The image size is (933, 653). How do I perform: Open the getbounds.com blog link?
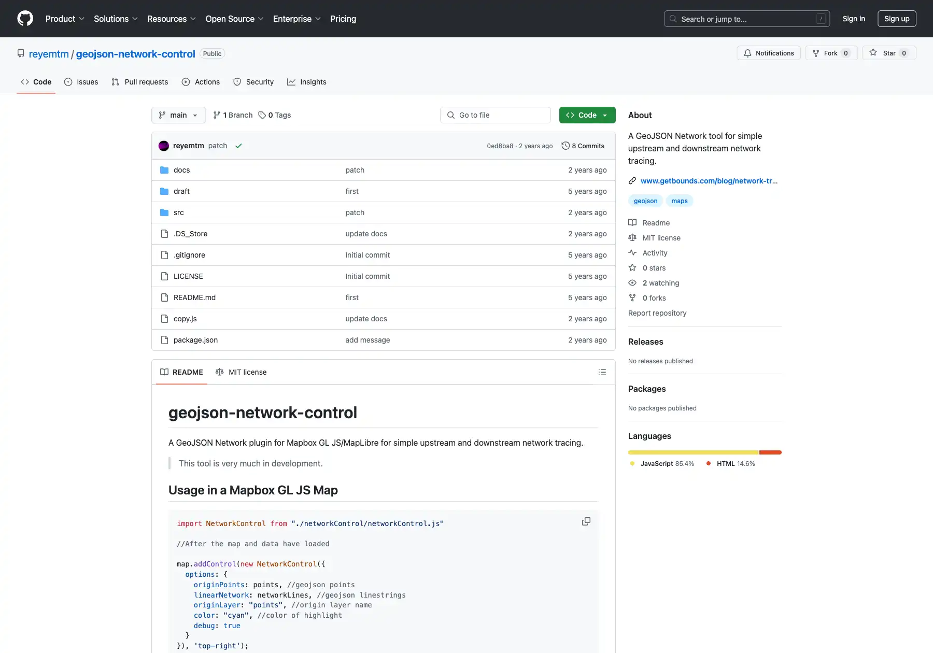pos(709,181)
